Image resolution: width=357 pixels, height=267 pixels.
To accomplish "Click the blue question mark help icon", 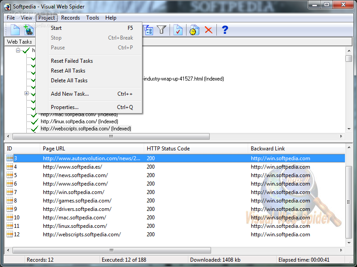I will [225, 30].
